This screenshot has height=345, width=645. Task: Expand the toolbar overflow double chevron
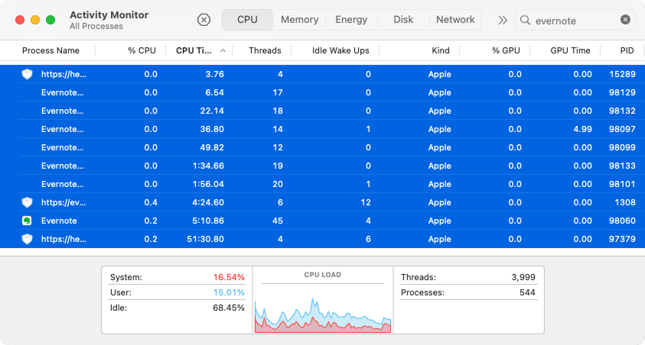(503, 20)
